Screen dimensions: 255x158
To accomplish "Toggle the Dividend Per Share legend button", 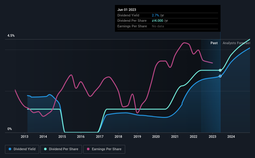I will (61, 149).
